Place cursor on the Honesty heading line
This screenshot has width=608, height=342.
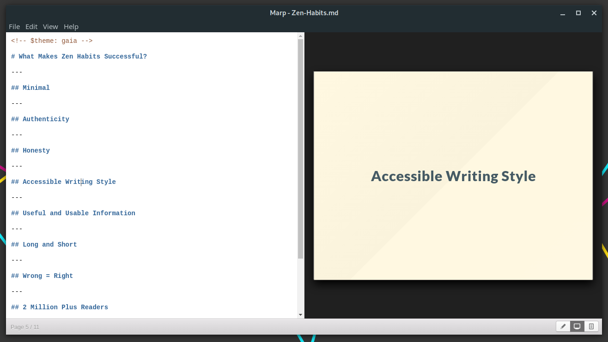[36, 151]
